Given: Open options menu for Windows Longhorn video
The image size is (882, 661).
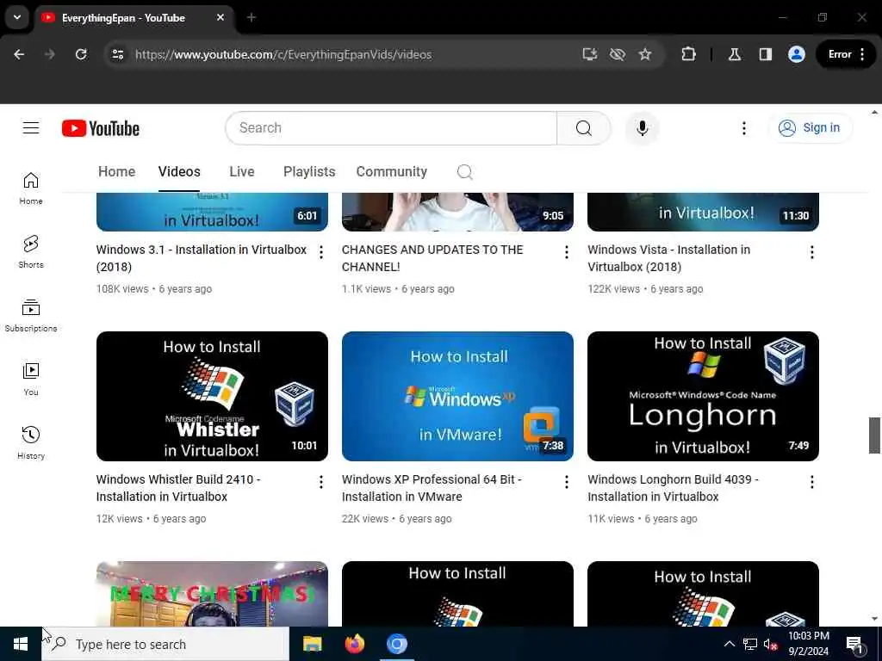Looking at the screenshot, I should click(811, 482).
